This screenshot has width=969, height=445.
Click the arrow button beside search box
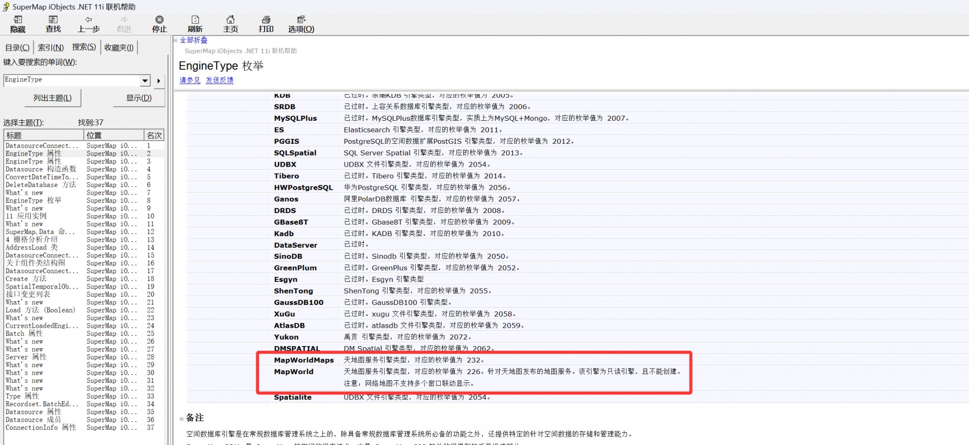(159, 81)
